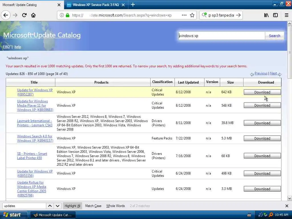This screenshot has width=292, height=219.
Task: Open the FAQ link
Action: 6,47
